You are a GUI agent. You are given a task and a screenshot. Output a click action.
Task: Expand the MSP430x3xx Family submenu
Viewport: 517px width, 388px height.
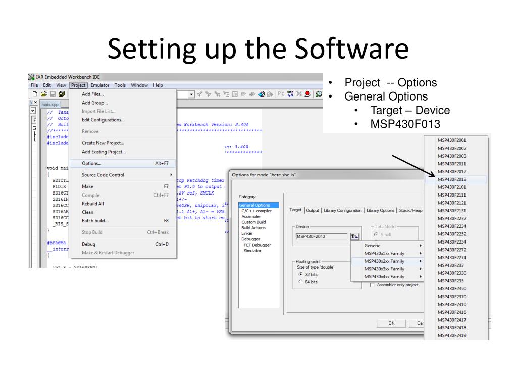[387, 269]
